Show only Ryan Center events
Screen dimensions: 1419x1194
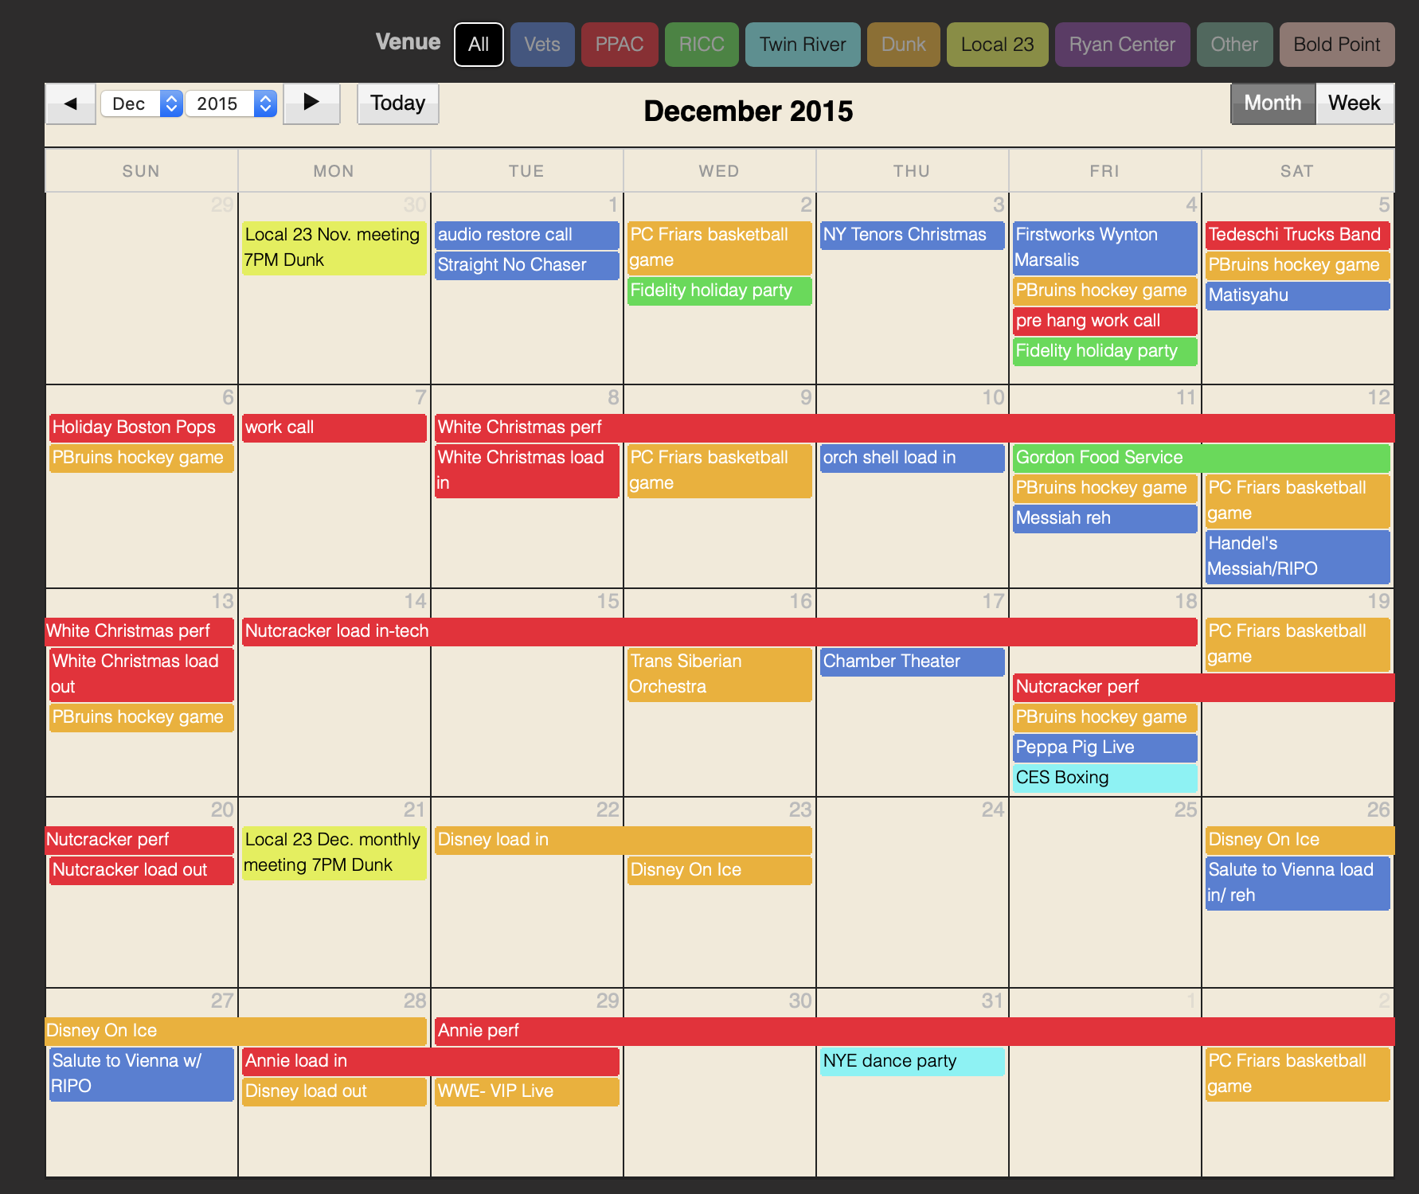pyautogui.click(x=1122, y=45)
